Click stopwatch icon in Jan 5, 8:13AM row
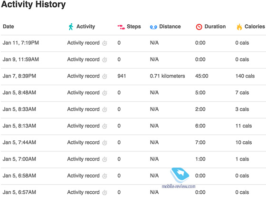The image size is (266, 198). [x=104, y=126]
